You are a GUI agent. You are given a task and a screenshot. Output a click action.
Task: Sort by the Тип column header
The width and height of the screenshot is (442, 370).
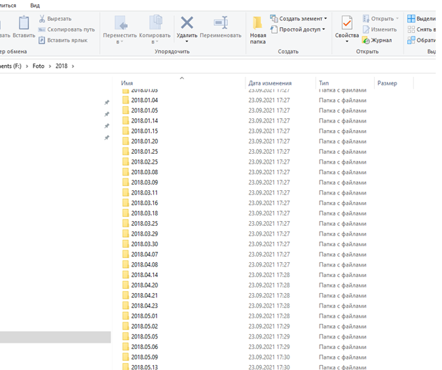pos(324,83)
